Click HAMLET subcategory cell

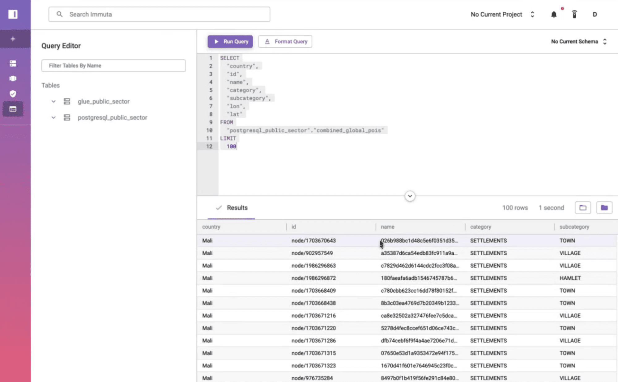(x=570, y=278)
